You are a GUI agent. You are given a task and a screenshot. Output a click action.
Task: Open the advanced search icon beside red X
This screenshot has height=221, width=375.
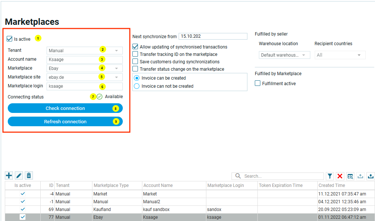pos(350,176)
